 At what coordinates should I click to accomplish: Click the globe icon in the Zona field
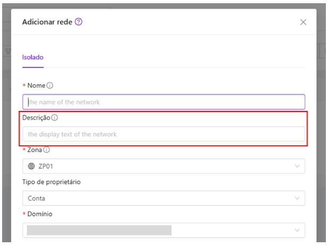31,166
